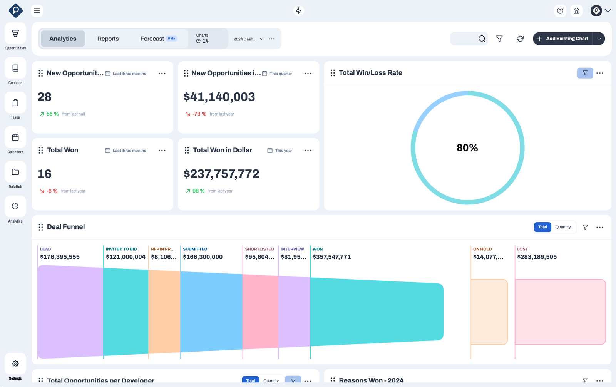The image size is (616, 387).
Task: Open the Opportunities section in the sidebar
Action: pyautogui.click(x=15, y=37)
